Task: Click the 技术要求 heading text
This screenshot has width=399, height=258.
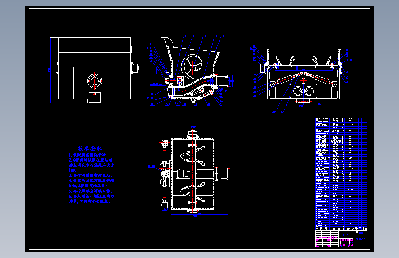Action: pyautogui.click(x=90, y=148)
